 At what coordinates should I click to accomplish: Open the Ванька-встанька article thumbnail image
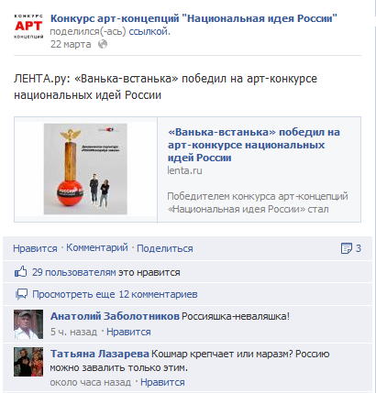tap(85, 169)
